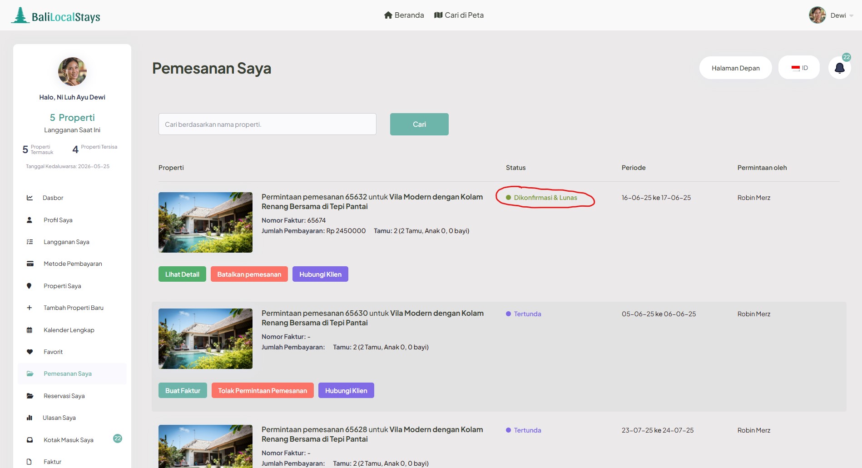Click the Kotak Masuk Saya inbox icon
This screenshot has height=468, width=862.
click(x=30, y=440)
